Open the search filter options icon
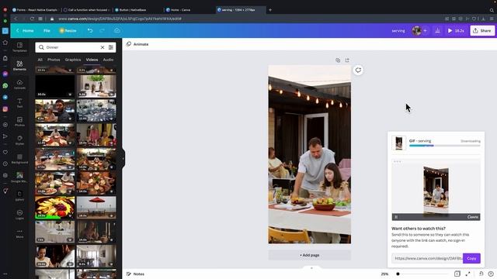Screen dimensions: 497x279 (111, 47)
